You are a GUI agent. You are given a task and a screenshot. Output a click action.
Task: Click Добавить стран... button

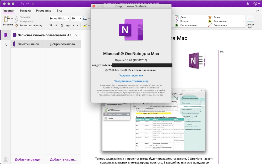click(x=63, y=160)
